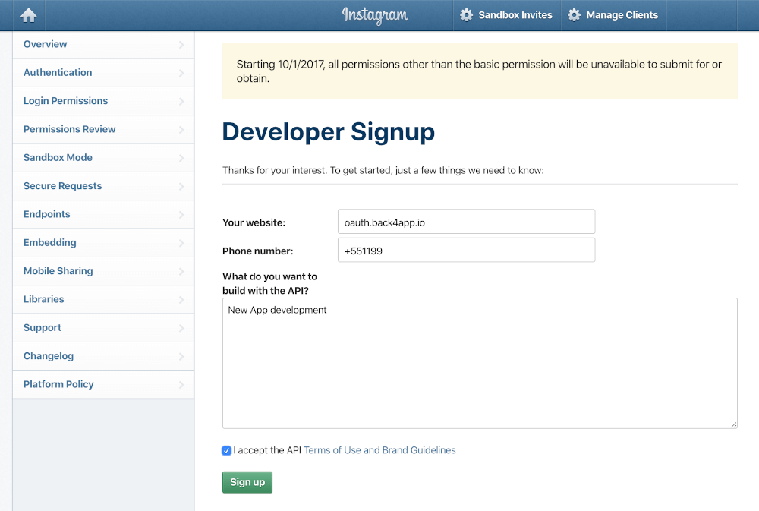Click the "Phone number:" label

click(x=258, y=251)
